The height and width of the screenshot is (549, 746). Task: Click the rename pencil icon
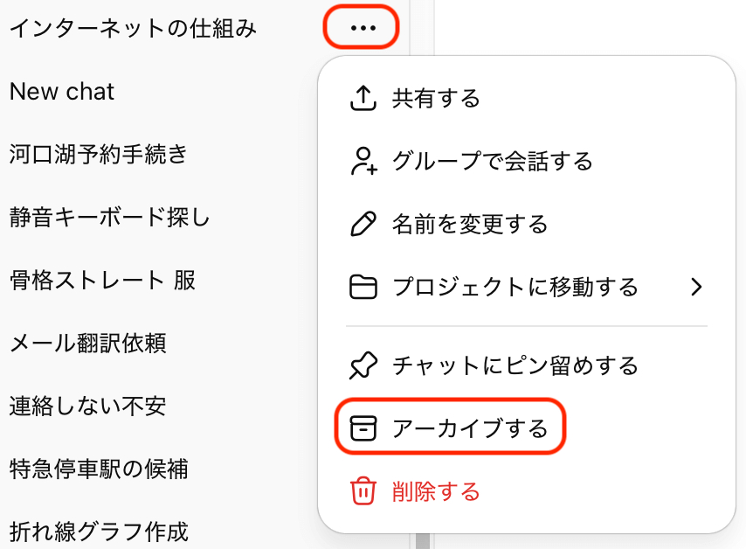(x=363, y=225)
